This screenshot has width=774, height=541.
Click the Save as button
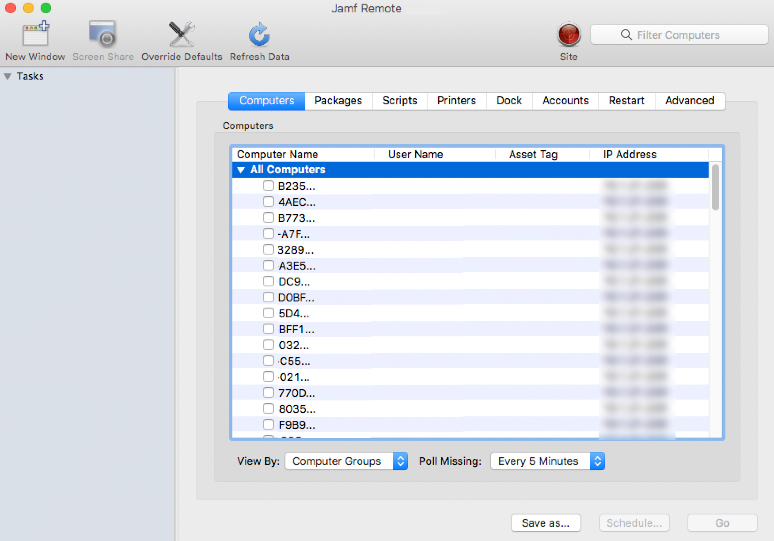(x=546, y=523)
